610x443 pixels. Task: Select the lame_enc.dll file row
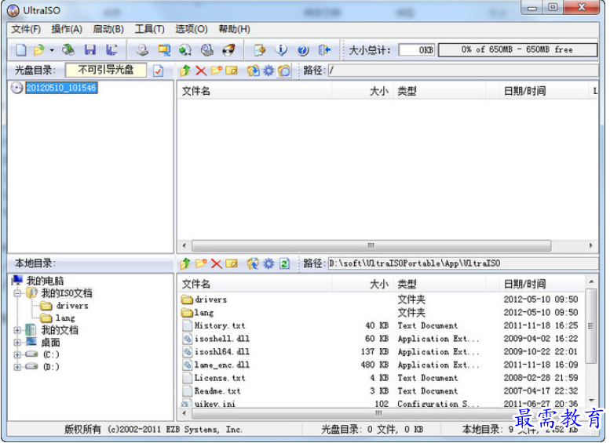[x=382, y=365]
